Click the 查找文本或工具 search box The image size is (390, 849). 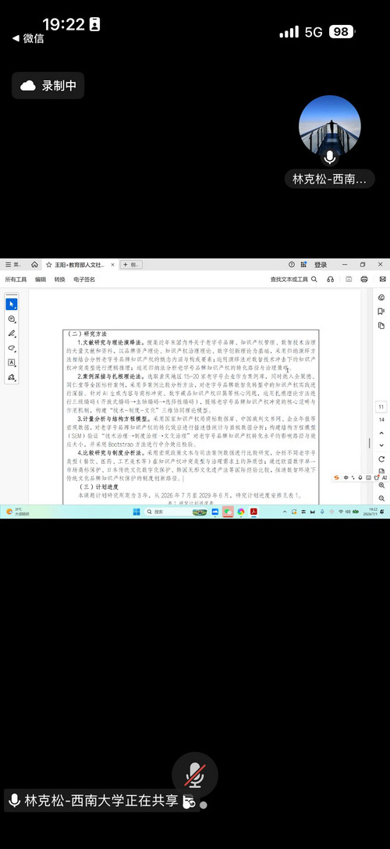tap(294, 280)
